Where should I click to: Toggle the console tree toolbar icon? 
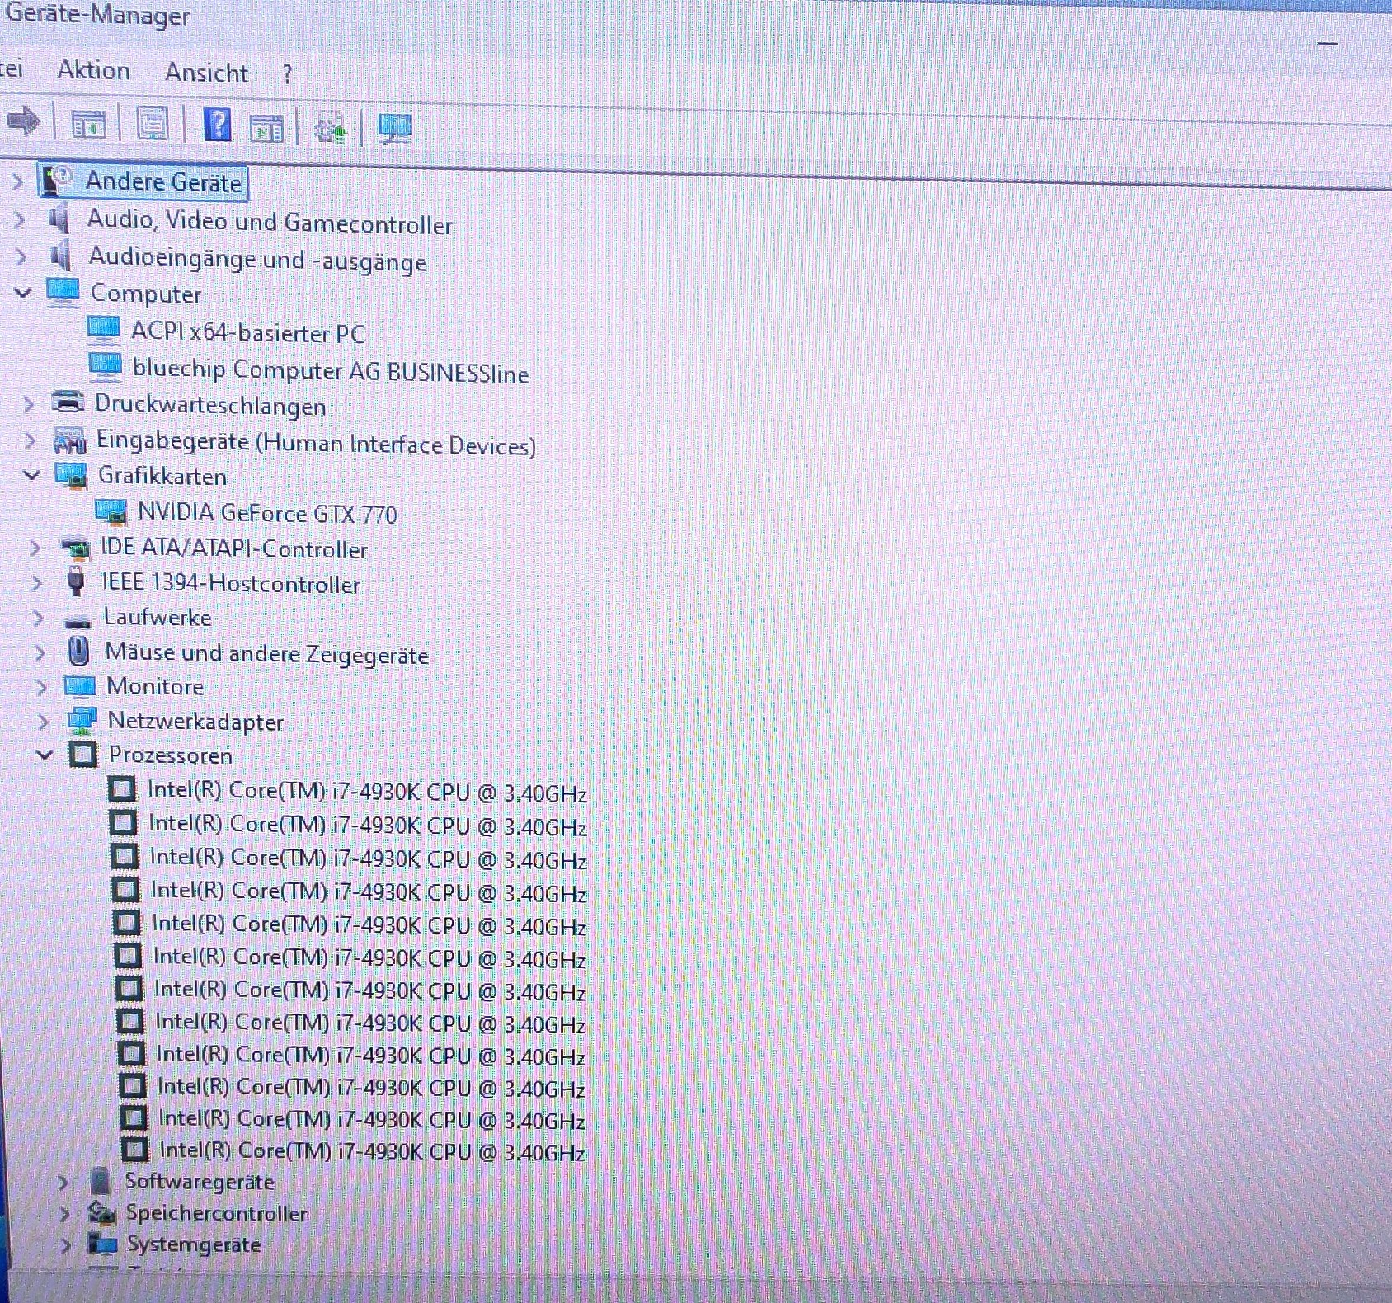[x=89, y=125]
